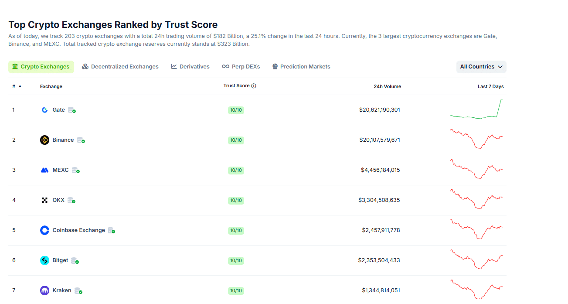
Task: Click Gate's 10/10 trust score badge
Action: pyautogui.click(x=236, y=110)
